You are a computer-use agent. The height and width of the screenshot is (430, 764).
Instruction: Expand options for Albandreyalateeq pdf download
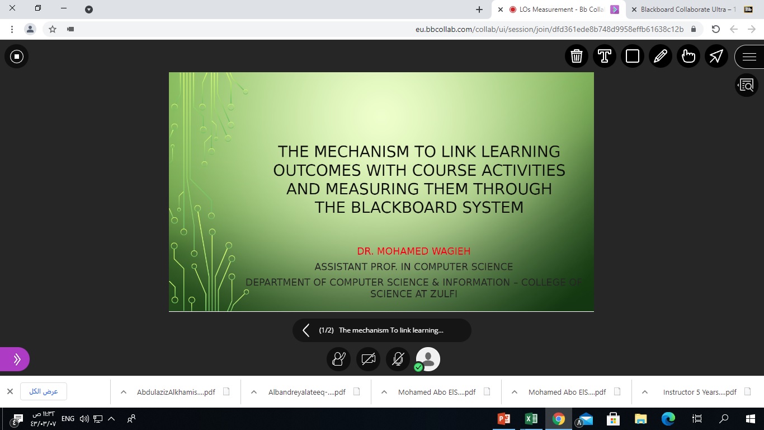click(254, 392)
